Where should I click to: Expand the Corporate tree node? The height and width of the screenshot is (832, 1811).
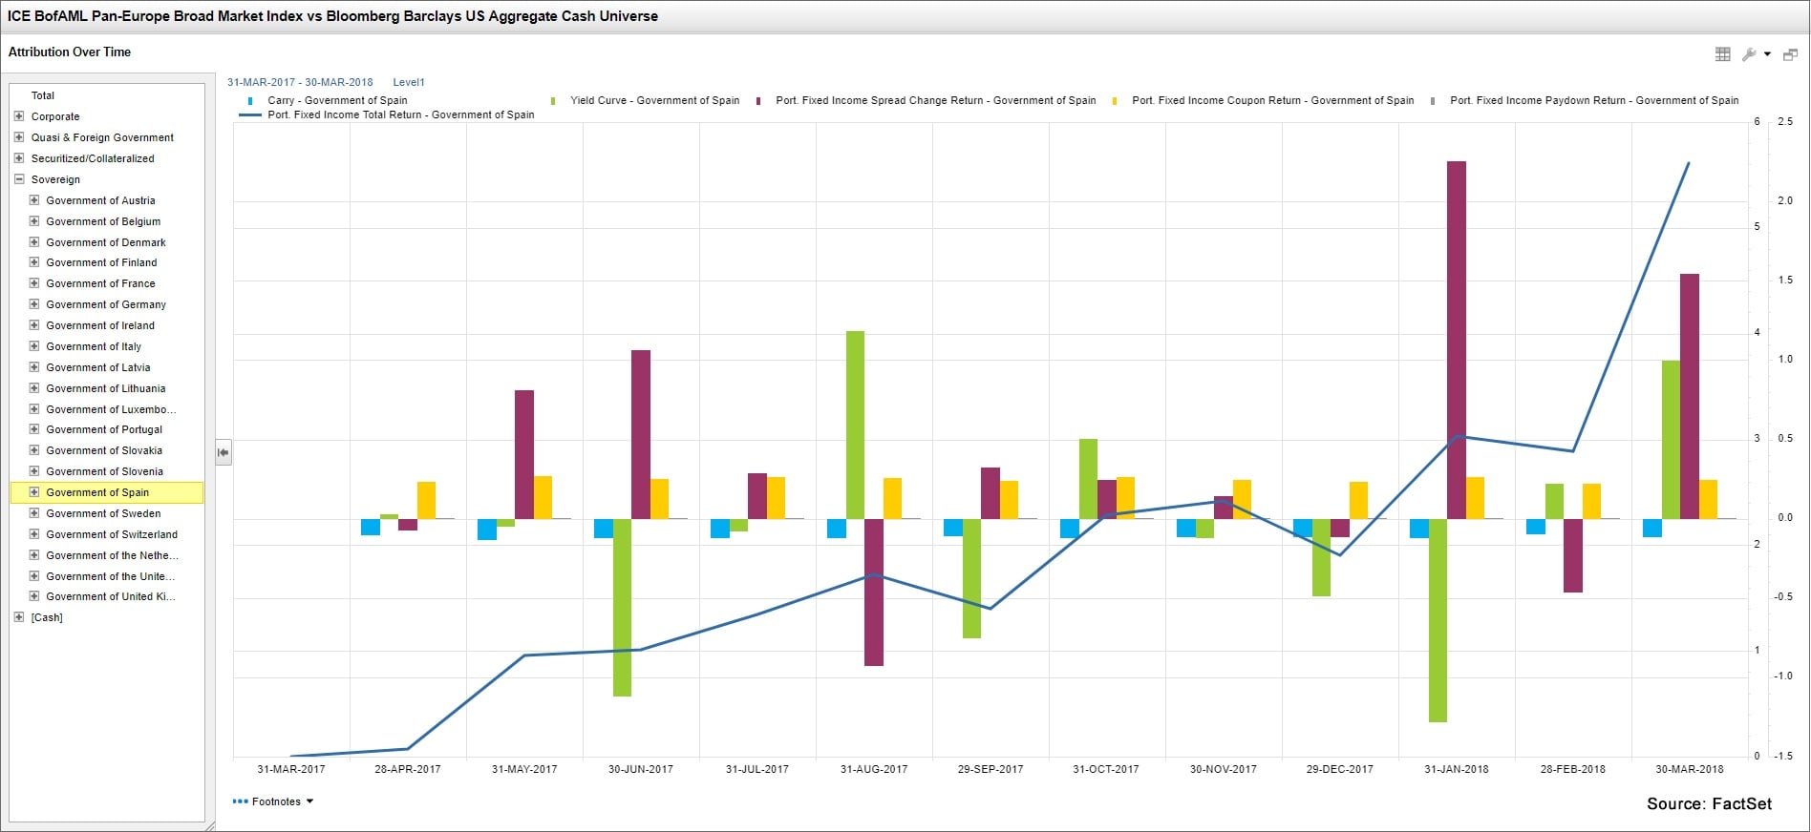pos(19,116)
